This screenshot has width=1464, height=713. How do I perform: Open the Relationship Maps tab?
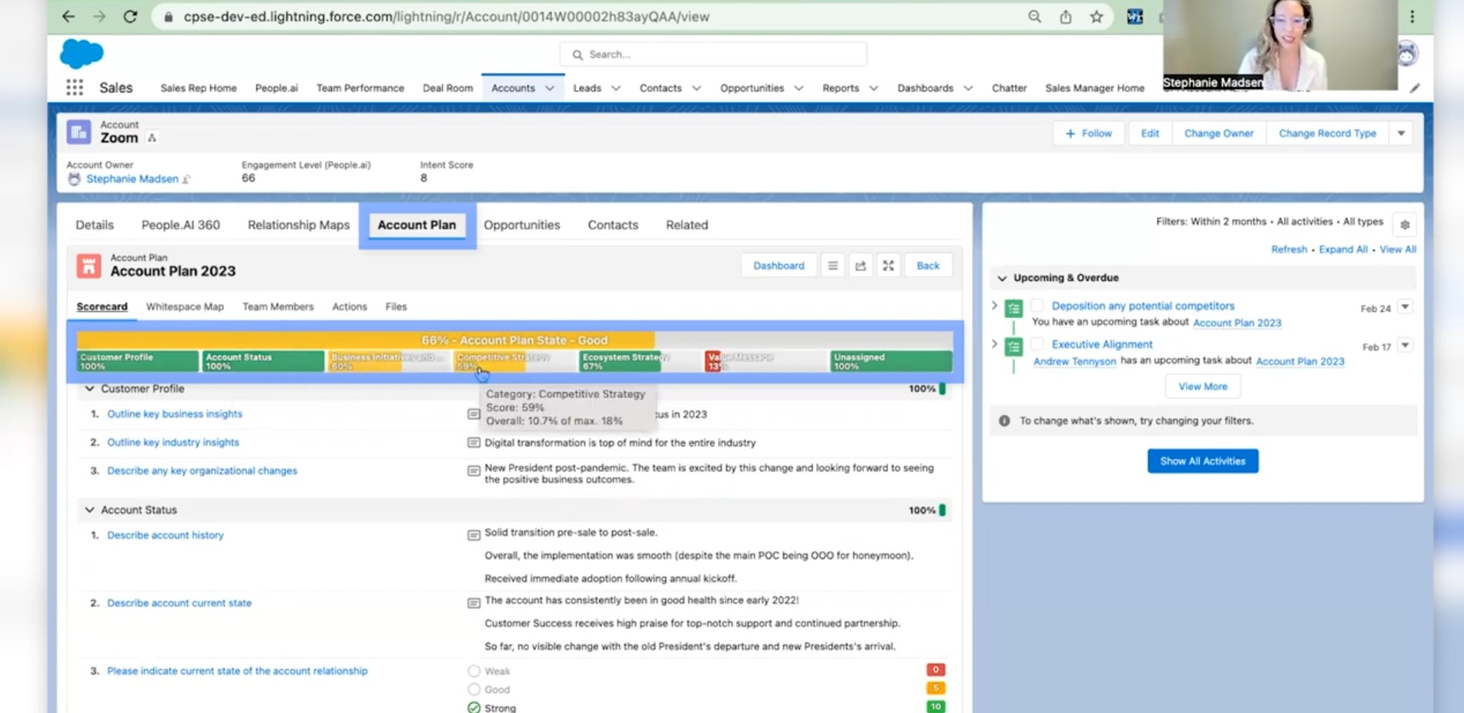coord(299,225)
